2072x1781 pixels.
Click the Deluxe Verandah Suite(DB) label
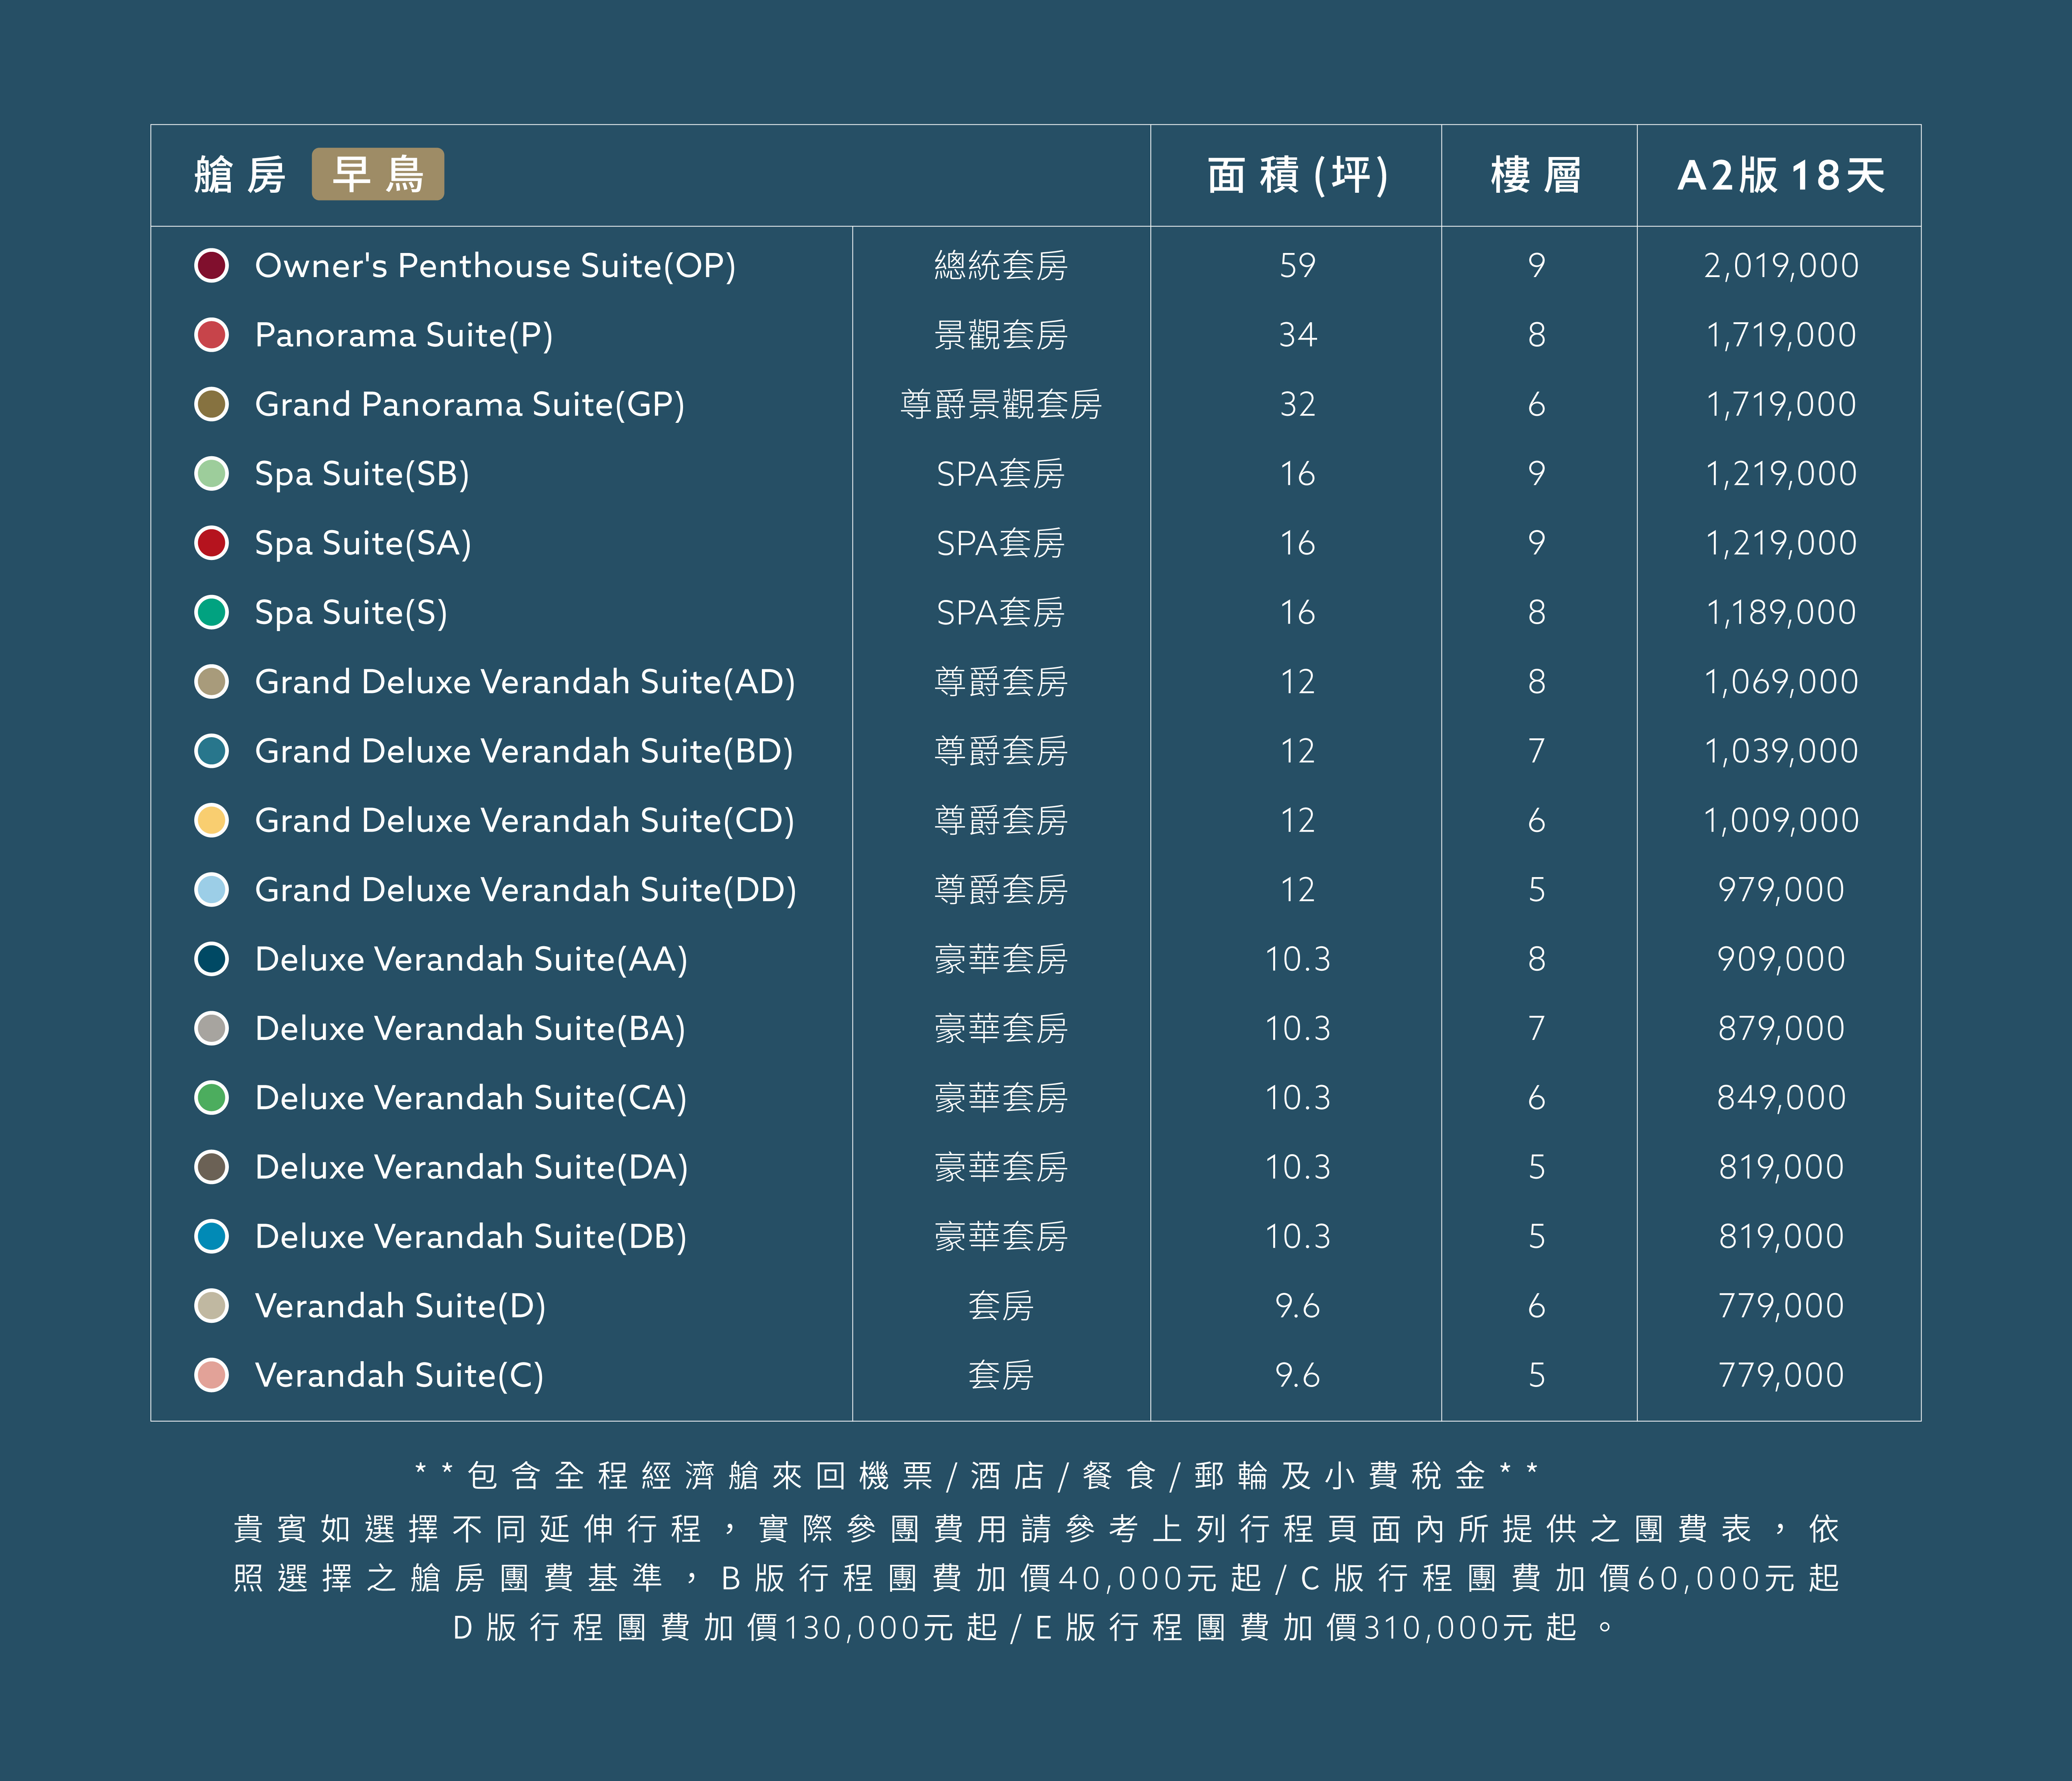pos(471,1237)
